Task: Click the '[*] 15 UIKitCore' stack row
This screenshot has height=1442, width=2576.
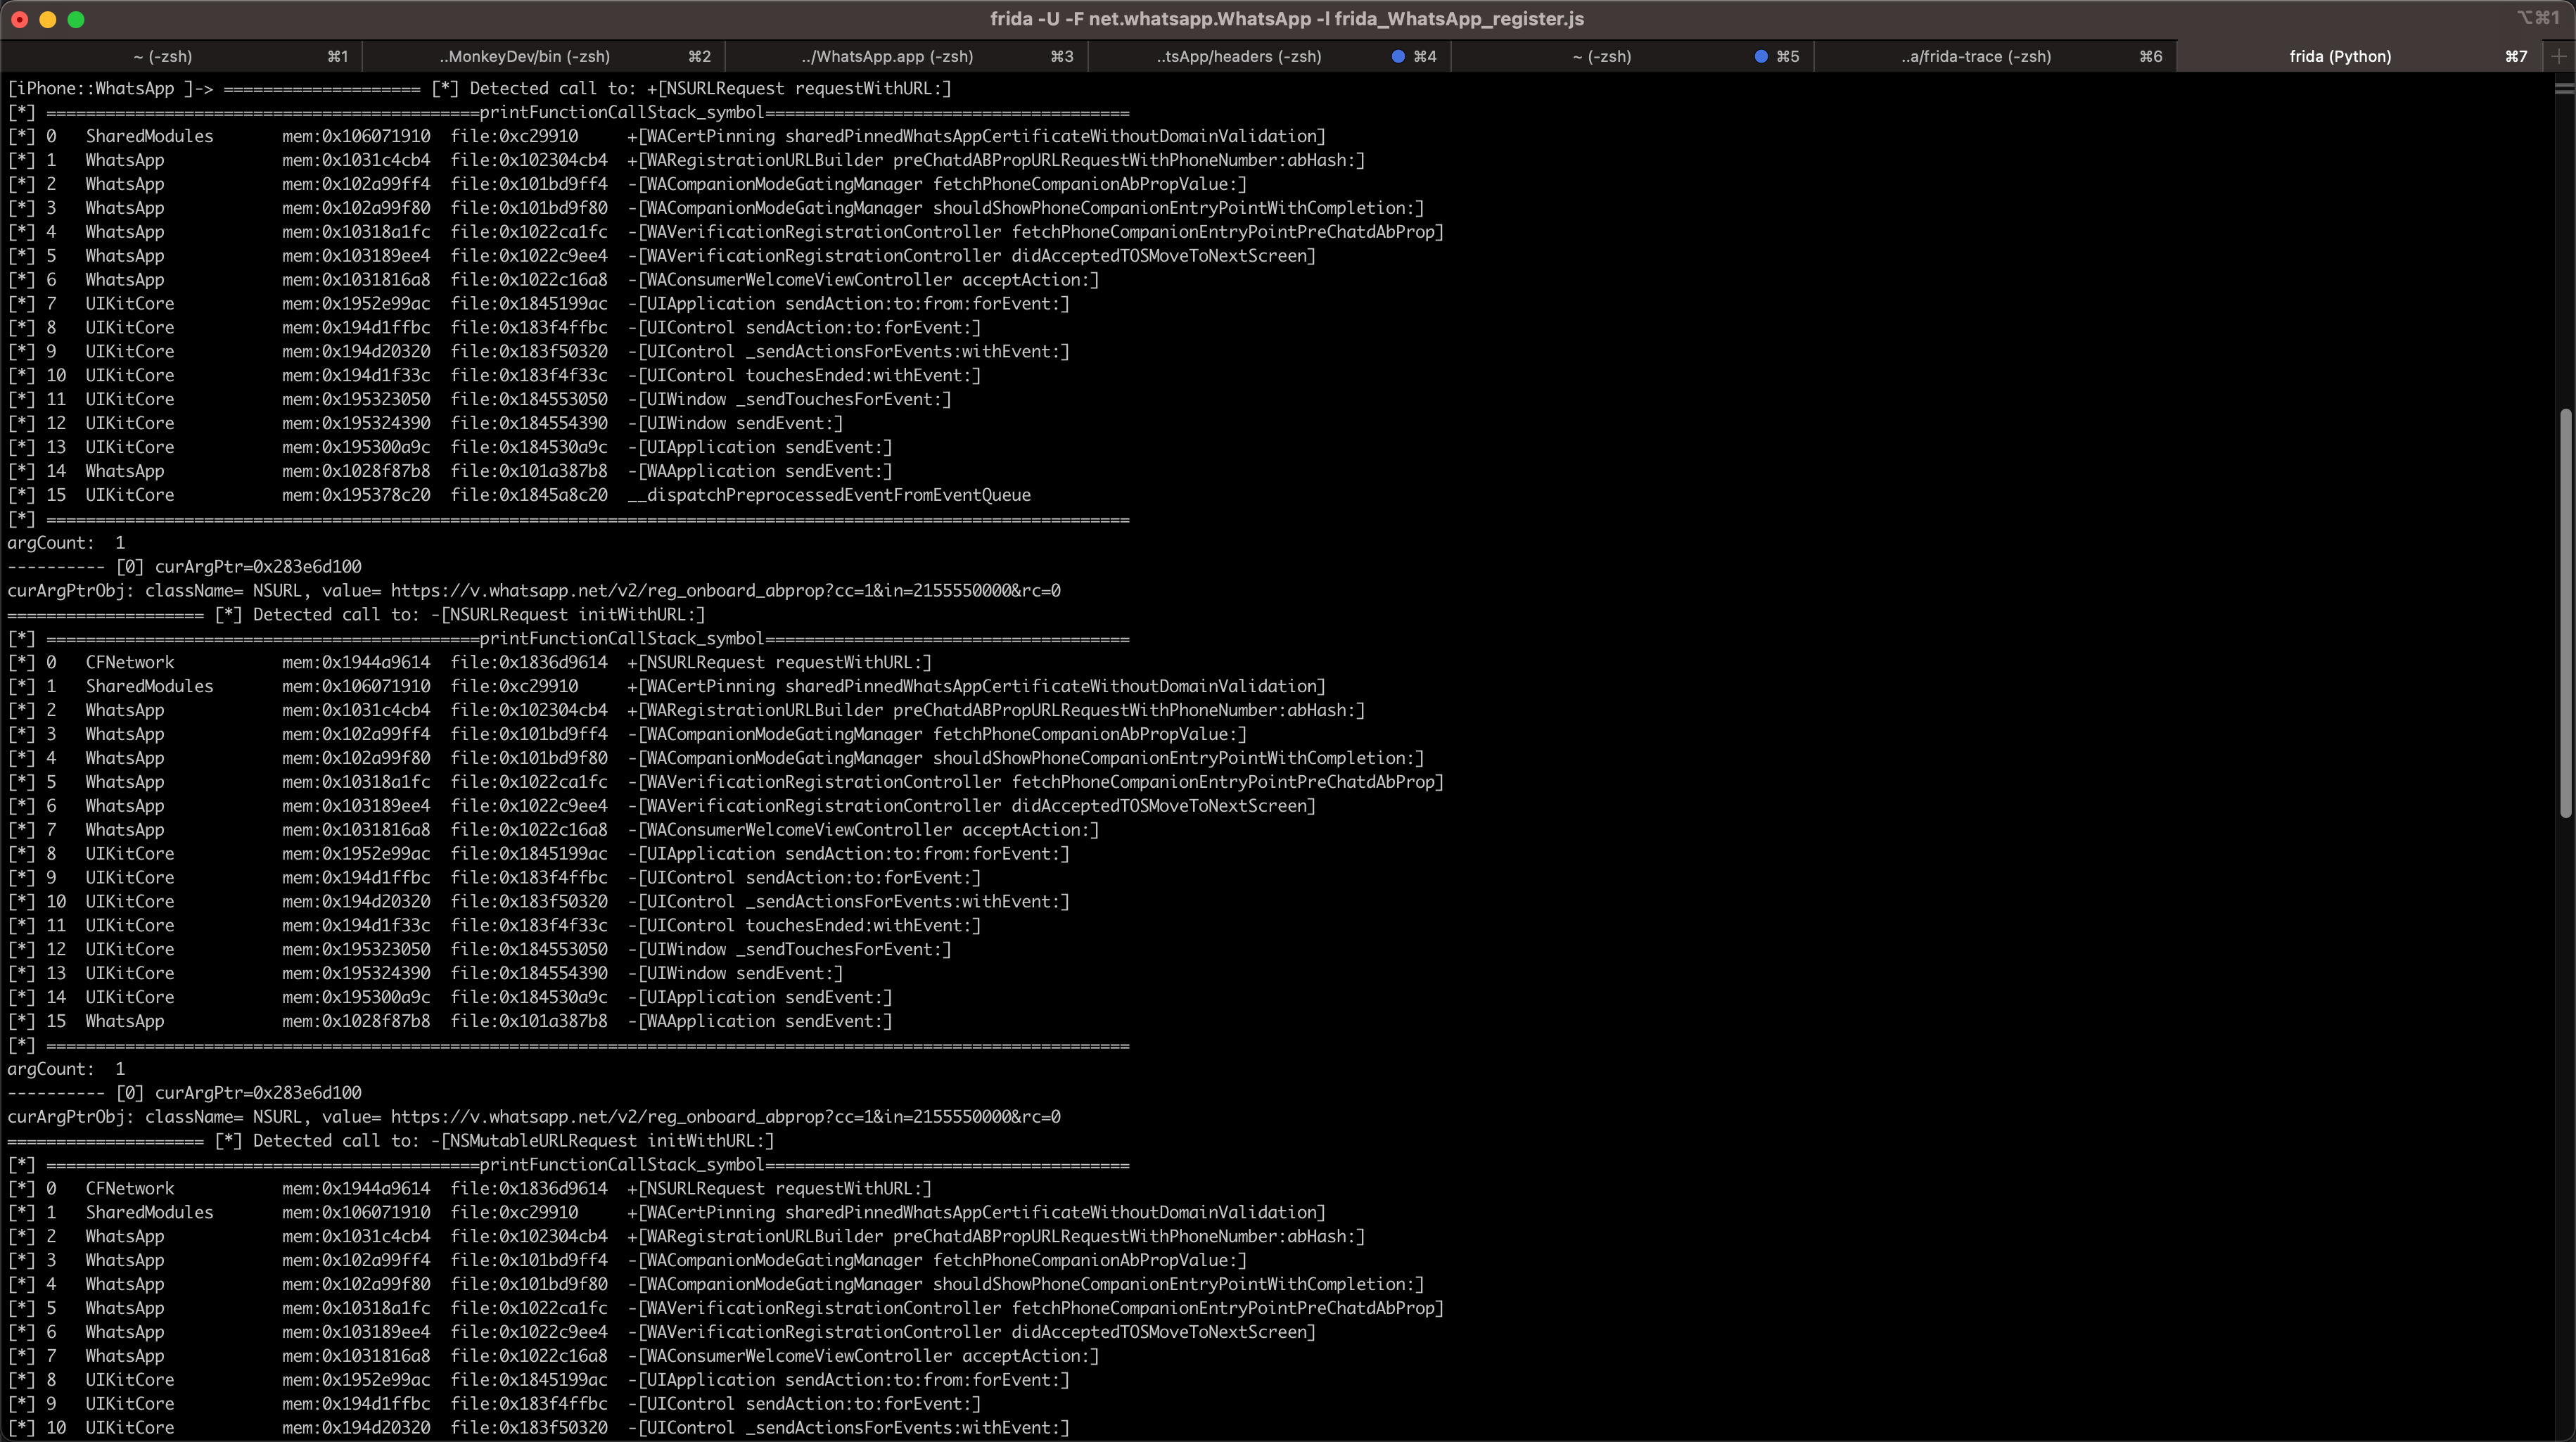Action: coord(519,495)
